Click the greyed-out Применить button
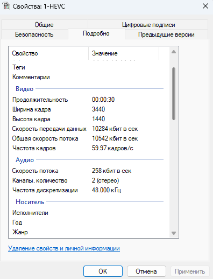The image size is (213, 279). pyautogui.click(x=190, y=271)
